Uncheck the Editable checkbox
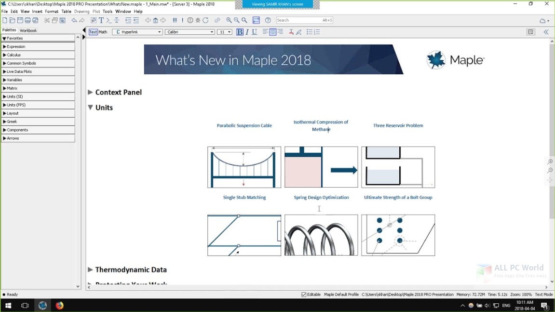This screenshot has height=312, width=555. pos(304,294)
